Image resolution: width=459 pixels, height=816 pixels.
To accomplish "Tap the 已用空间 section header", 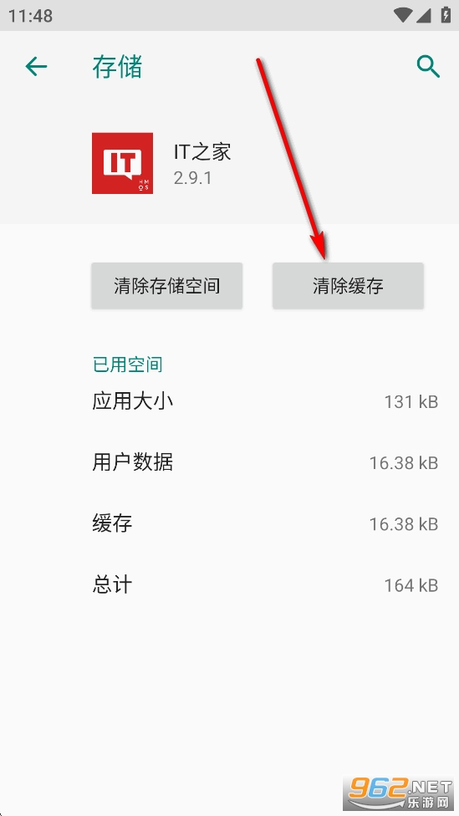I will pos(127,365).
